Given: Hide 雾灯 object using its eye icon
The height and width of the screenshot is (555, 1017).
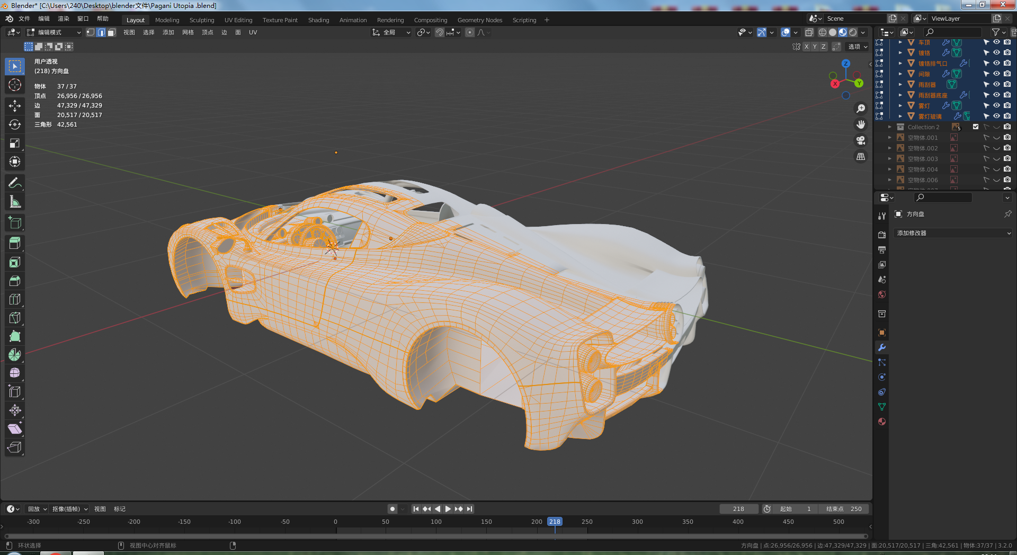Looking at the screenshot, I should [996, 105].
